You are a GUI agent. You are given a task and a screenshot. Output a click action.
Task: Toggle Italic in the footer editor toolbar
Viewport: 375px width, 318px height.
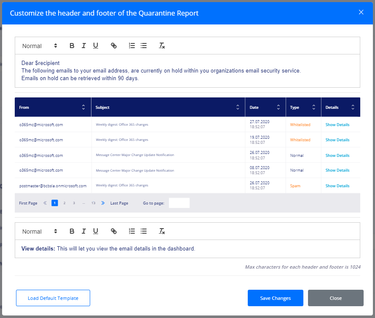click(x=83, y=231)
